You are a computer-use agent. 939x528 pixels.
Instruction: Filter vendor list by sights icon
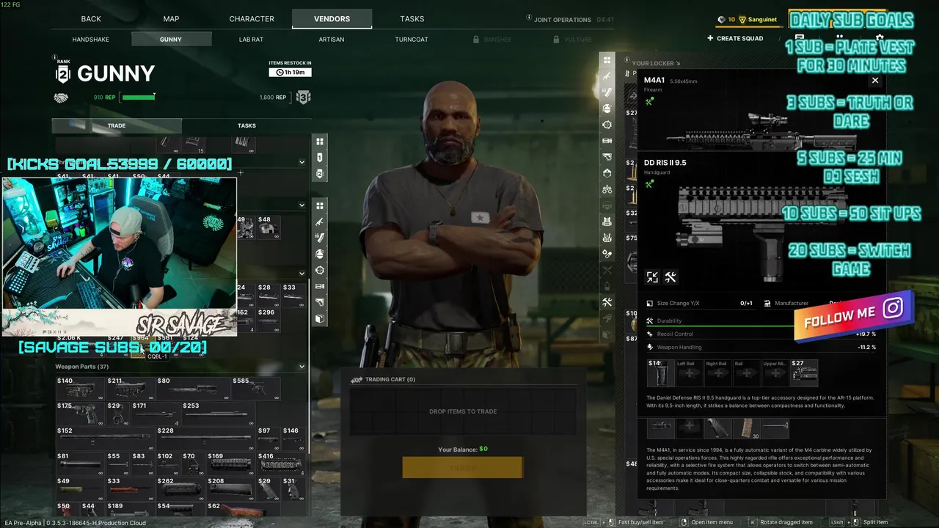(320, 270)
